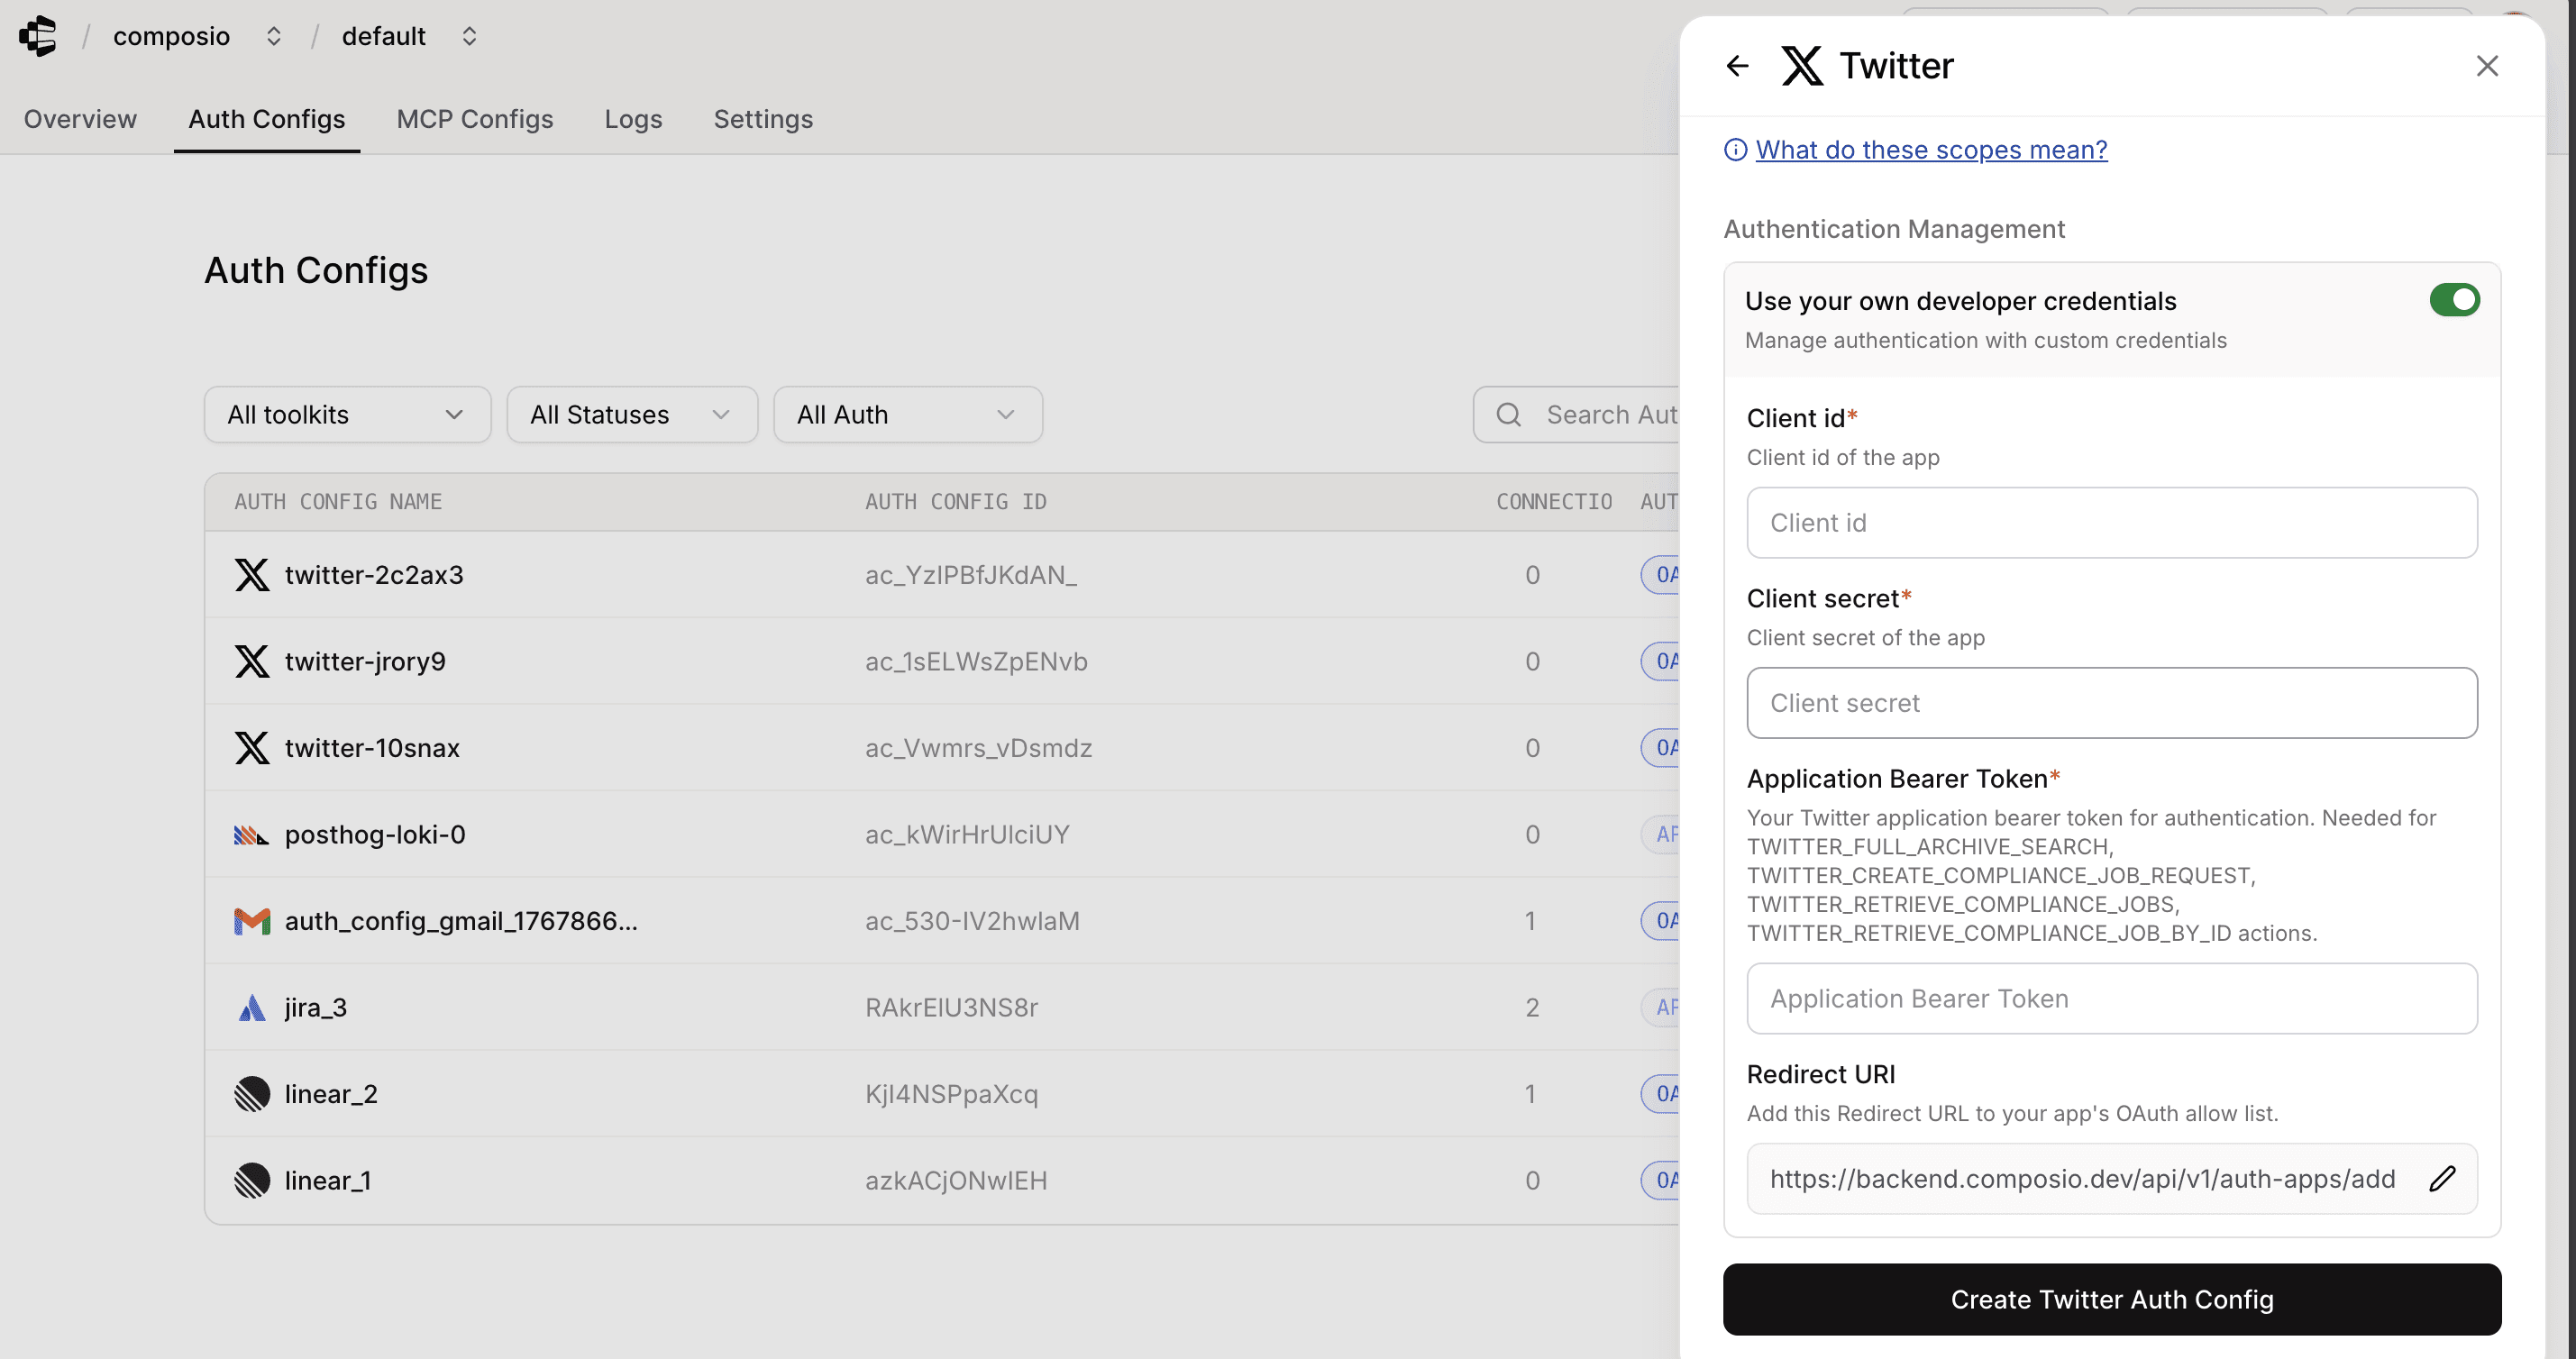Screen dimensions: 2576x1359
Task: Click the PostHog icon beside posthog-loki-0
Action: 252,835
